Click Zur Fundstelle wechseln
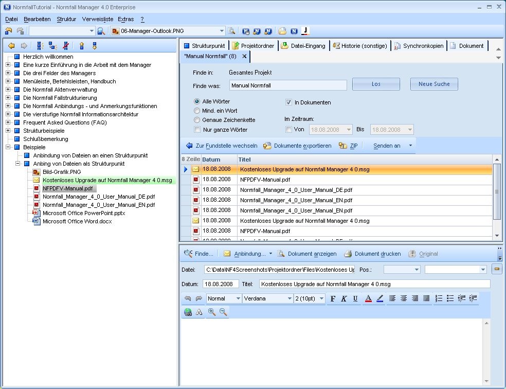This screenshot has width=506, height=389. coord(222,146)
